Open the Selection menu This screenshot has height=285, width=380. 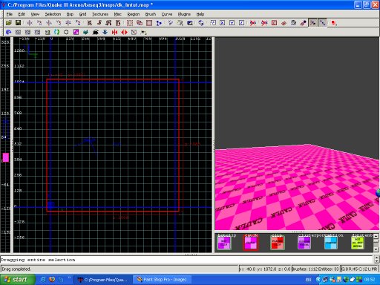click(53, 14)
